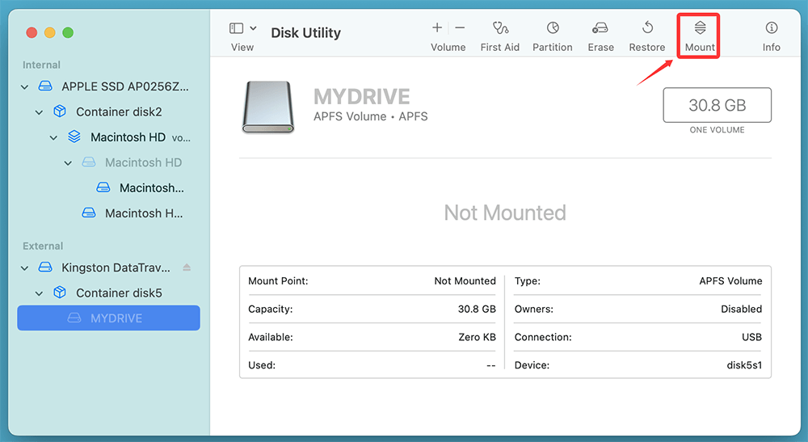808x442 pixels.
Task: Open the First Aid tool
Action: [500, 36]
